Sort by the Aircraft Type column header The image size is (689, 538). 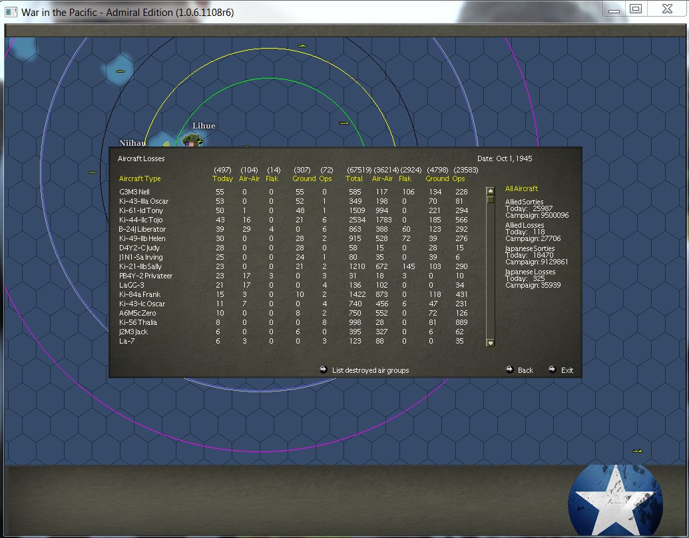140,178
